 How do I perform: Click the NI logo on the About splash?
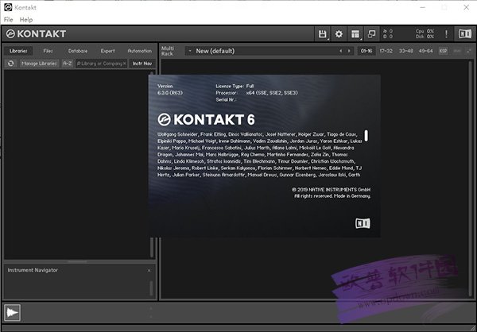pyautogui.click(x=363, y=223)
